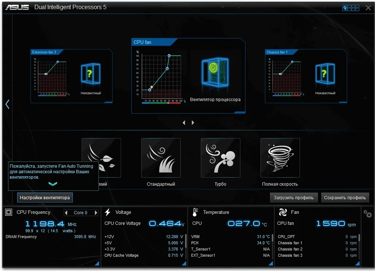
Task: Expand the CPU Frequency panel corner
Action: point(97,264)
